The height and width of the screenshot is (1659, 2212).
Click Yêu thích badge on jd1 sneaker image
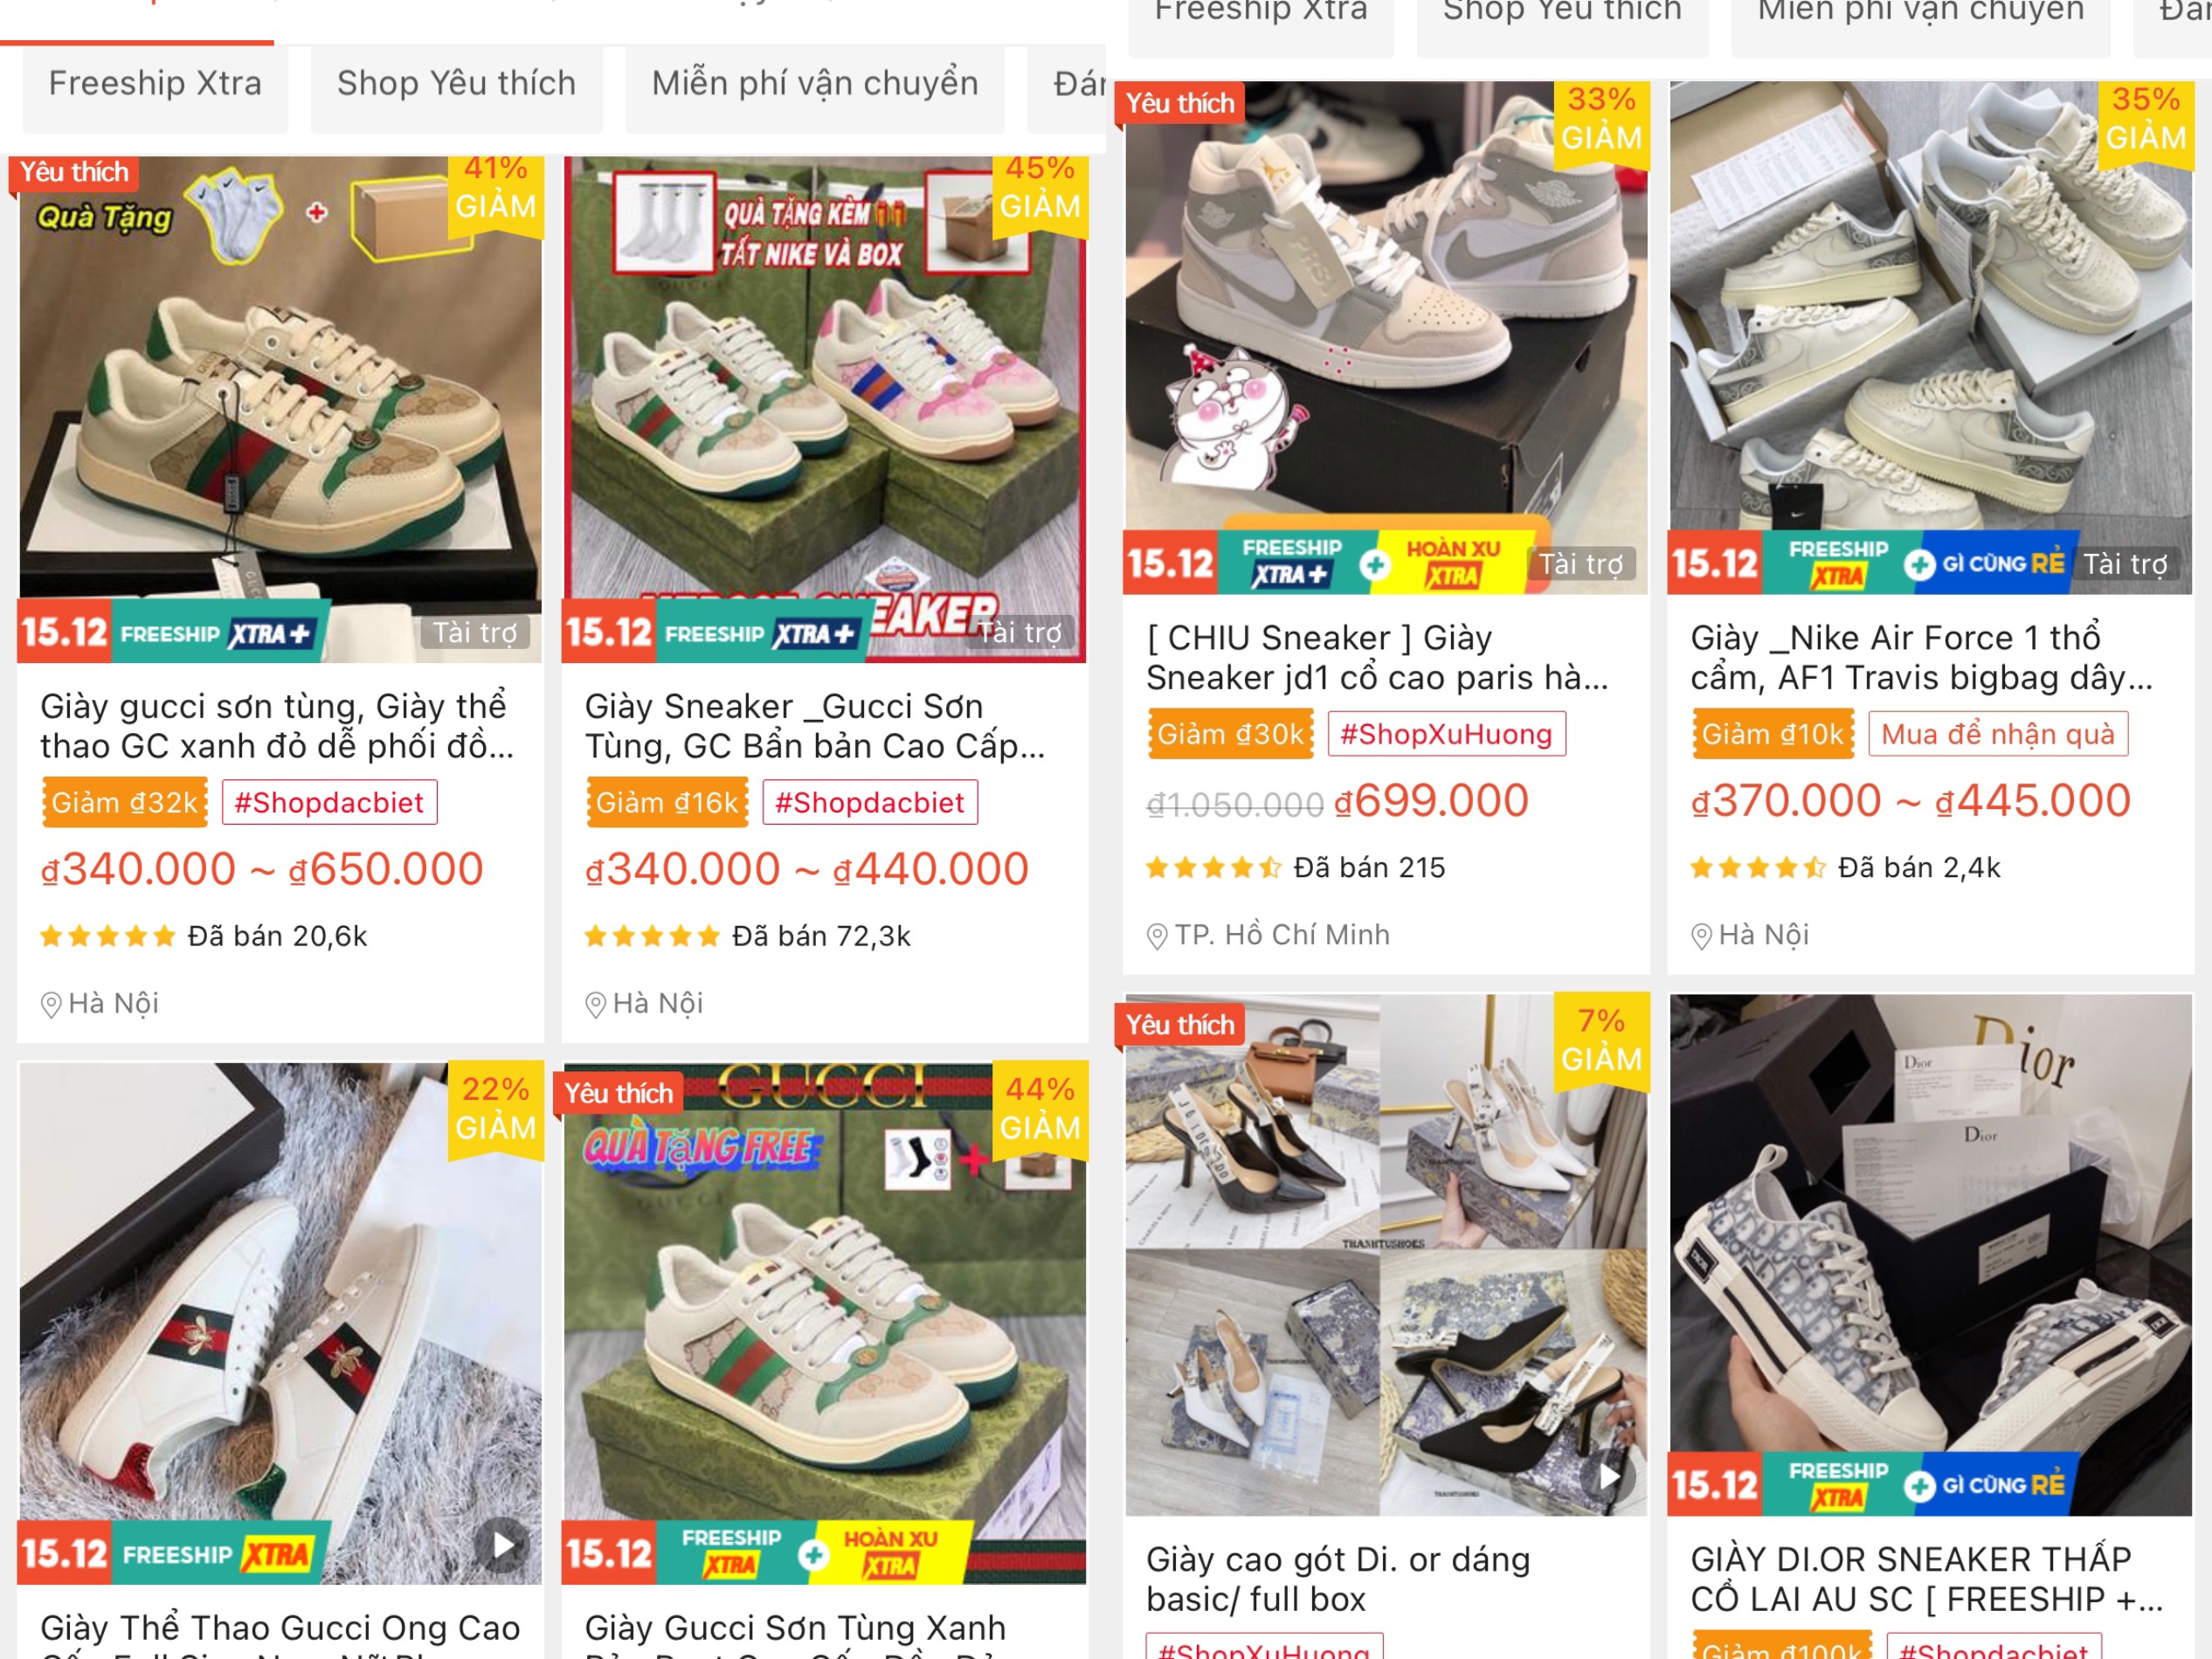tap(1180, 103)
